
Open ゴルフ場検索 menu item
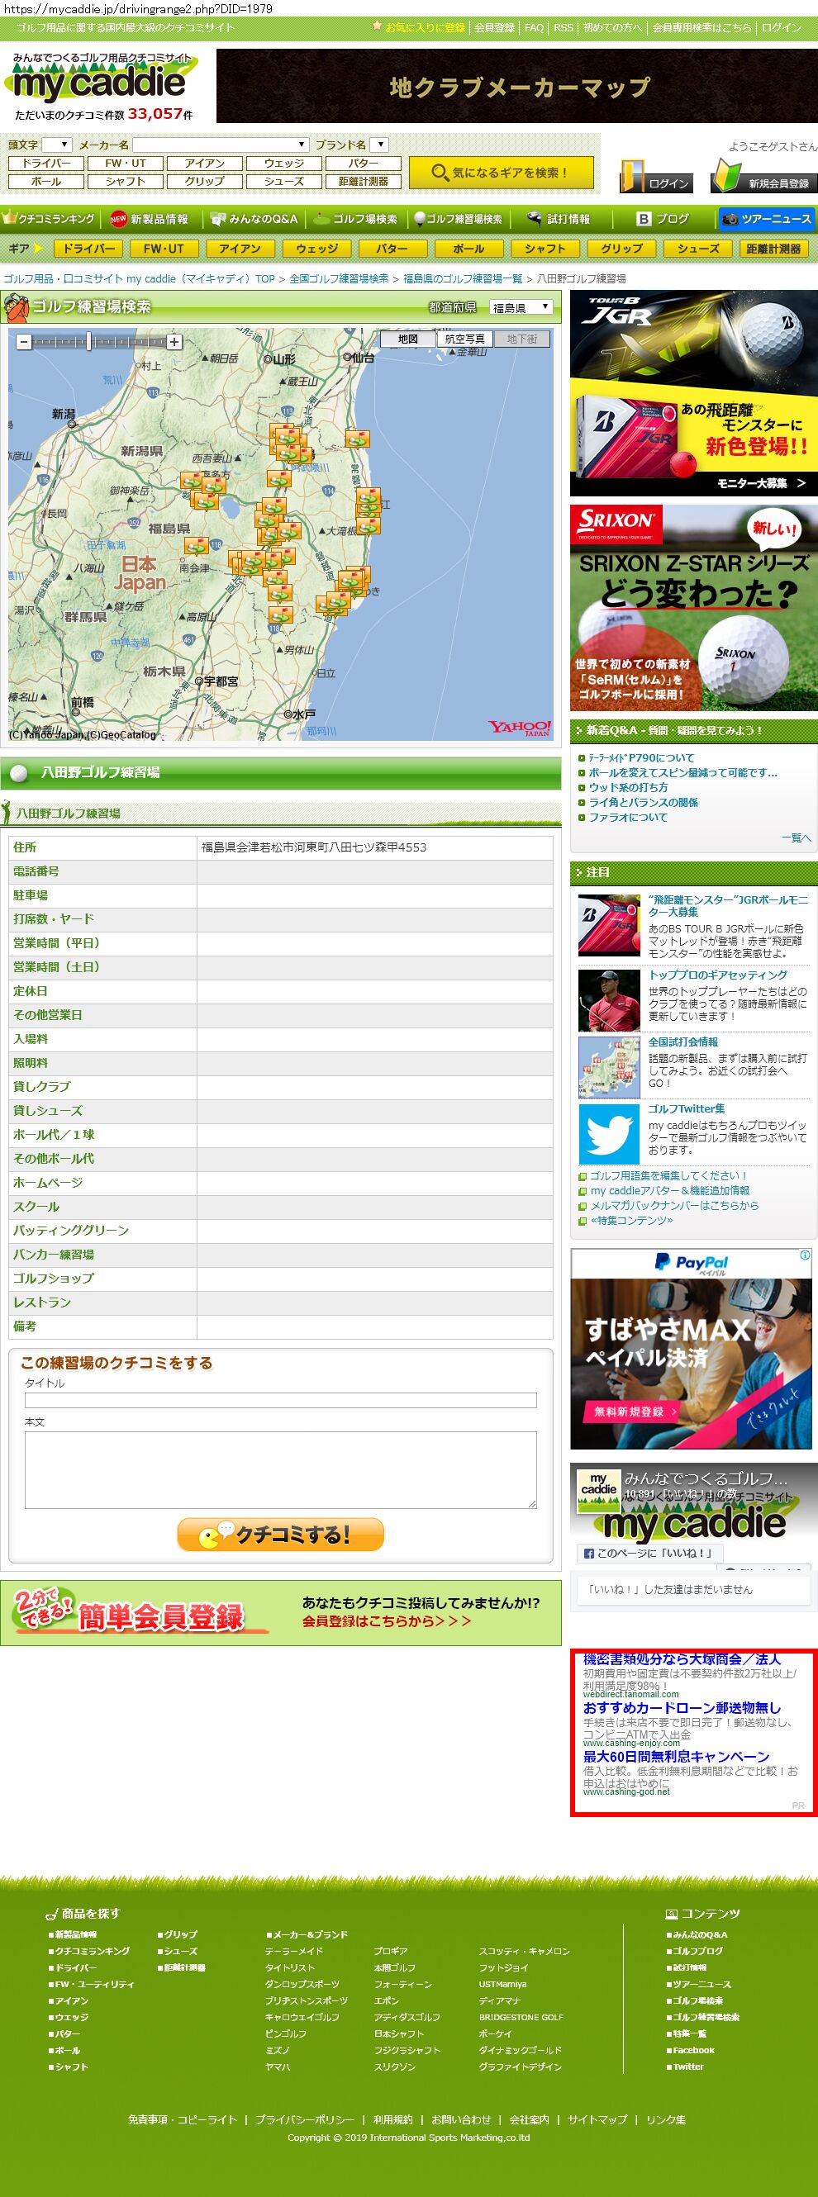(x=355, y=219)
